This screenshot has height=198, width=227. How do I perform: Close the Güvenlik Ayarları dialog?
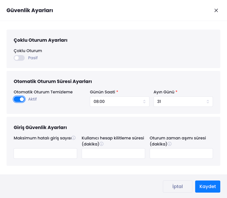coord(216,10)
